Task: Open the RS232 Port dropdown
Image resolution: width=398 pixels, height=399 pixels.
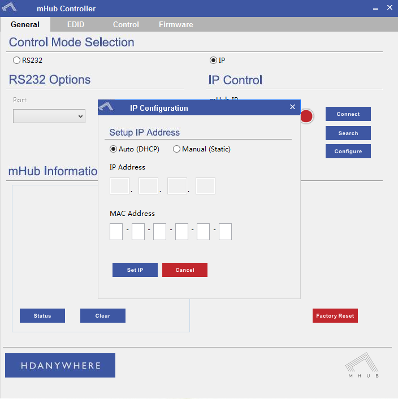Action: (49, 116)
